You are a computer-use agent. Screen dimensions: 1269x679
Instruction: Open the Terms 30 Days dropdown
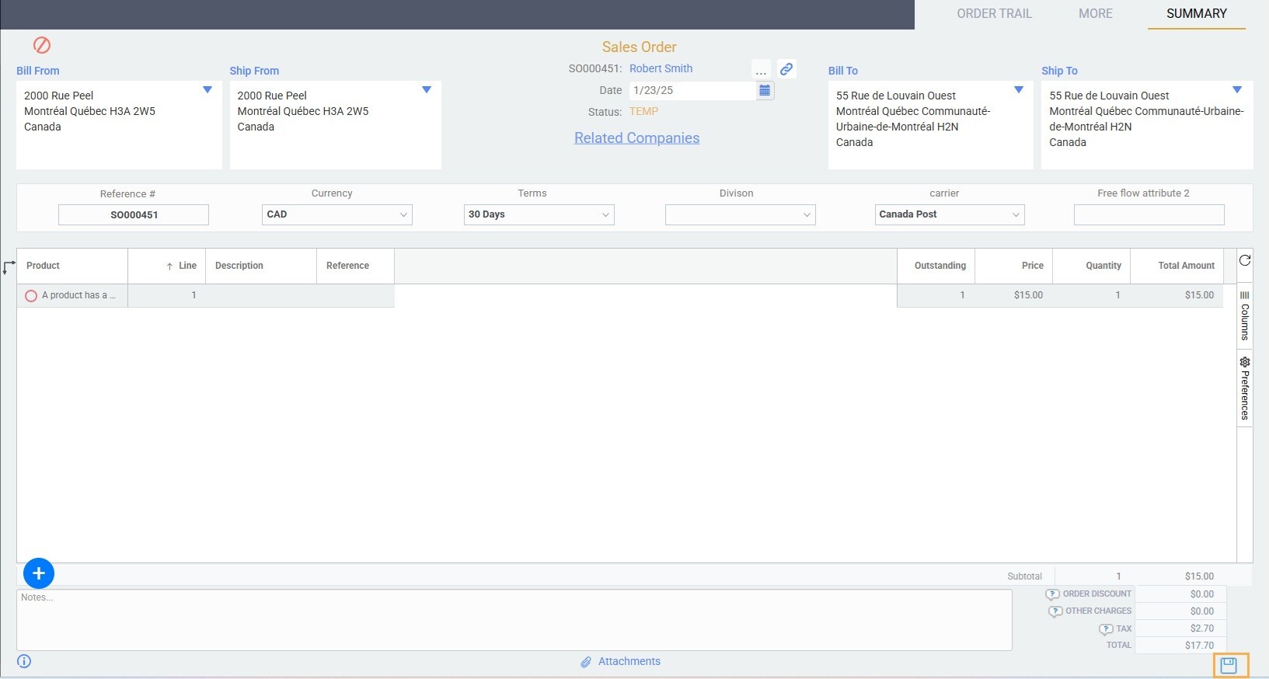539,214
